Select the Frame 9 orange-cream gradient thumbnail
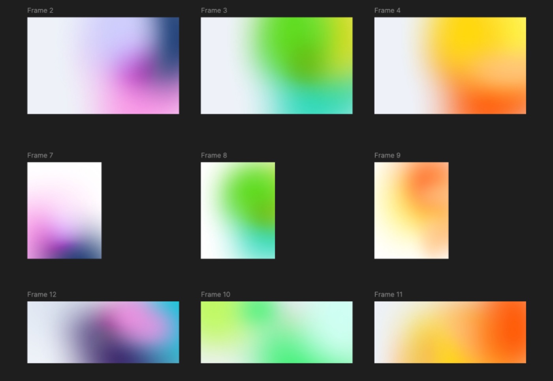This screenshot has width=553, height=381. pyautogui.click(x=411, y=210)
